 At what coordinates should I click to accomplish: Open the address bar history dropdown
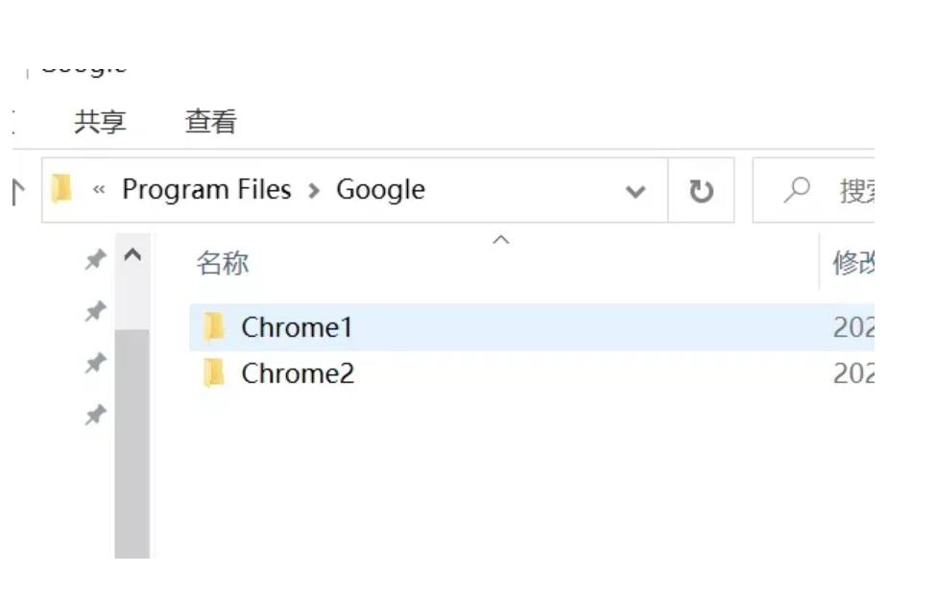635,191
